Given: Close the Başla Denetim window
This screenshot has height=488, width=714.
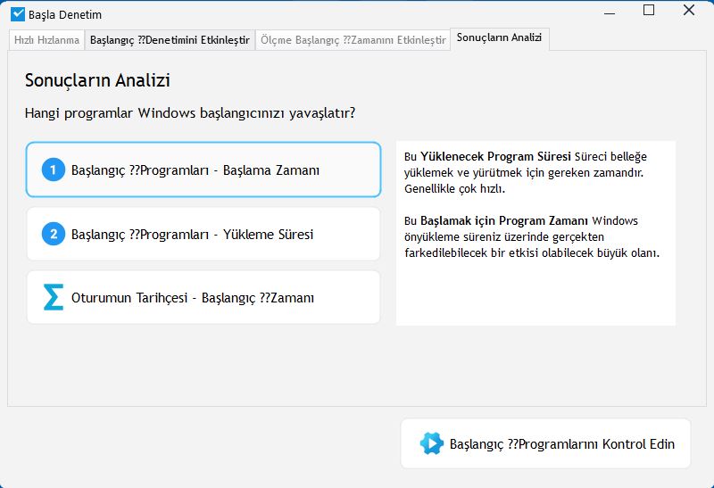Looking at the screenshot, I should [x=688, y=10].
